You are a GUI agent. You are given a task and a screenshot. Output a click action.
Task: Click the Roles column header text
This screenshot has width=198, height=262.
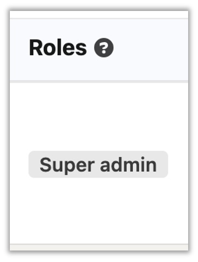tap(58, 48)
